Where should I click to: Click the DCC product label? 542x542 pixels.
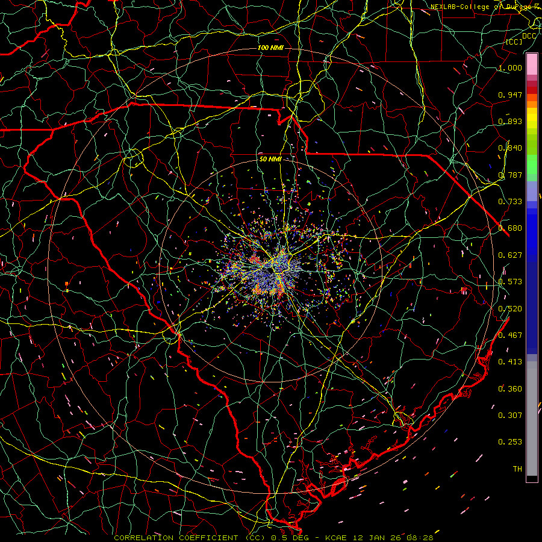(529, 36)
